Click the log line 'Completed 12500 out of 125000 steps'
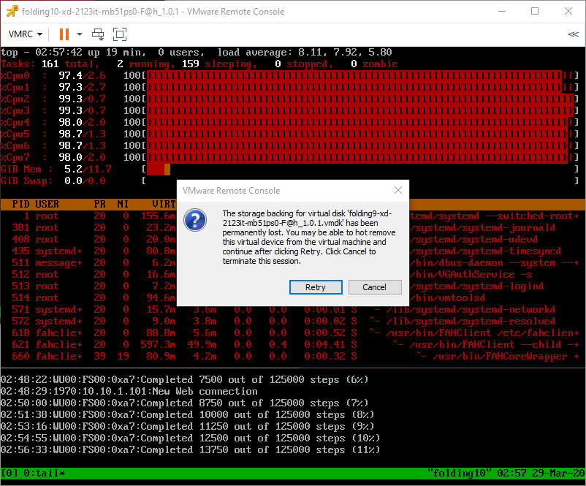 [191, 438]
